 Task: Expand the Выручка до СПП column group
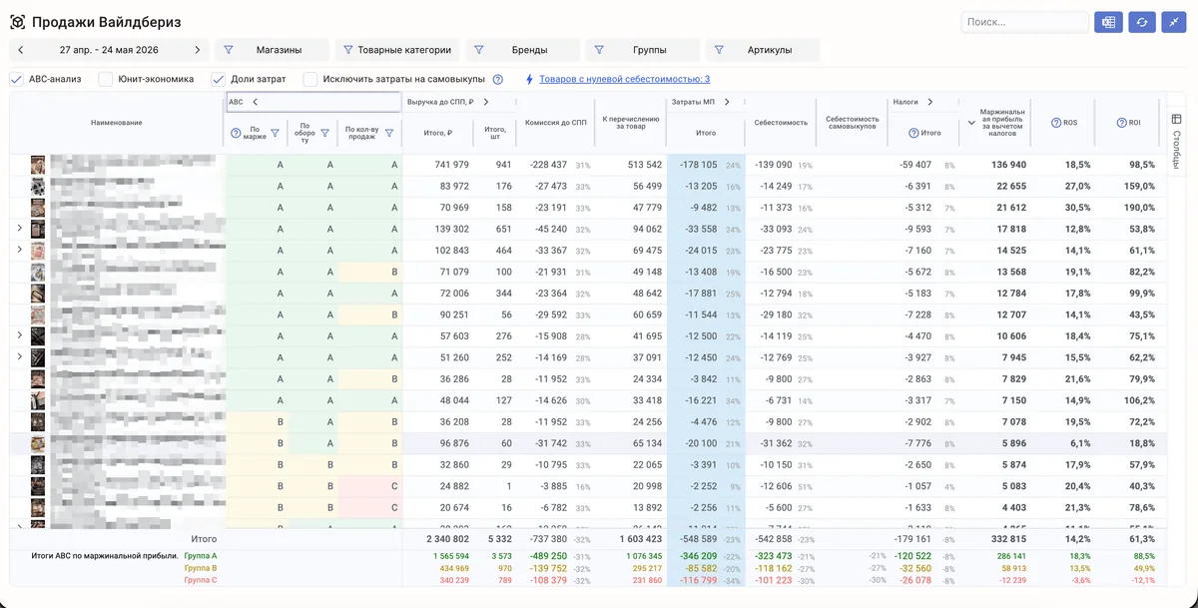(486, 102)
